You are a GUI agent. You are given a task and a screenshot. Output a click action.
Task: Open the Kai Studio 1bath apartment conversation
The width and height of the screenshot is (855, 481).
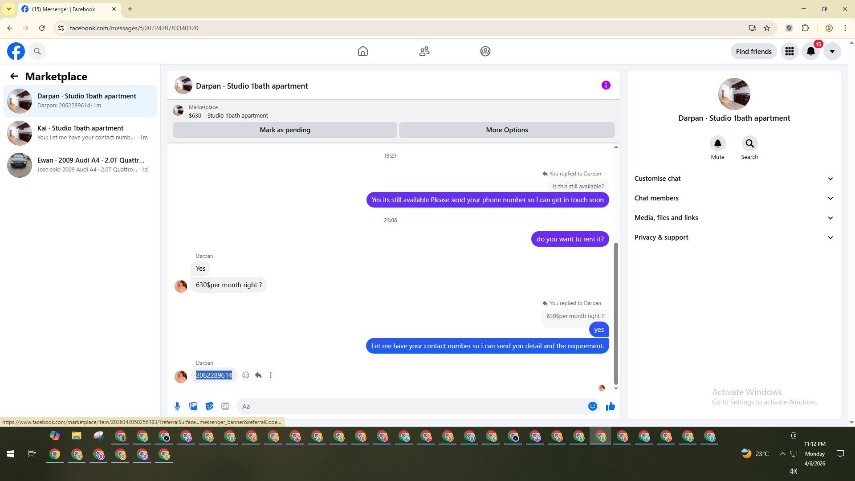(80, 133)
